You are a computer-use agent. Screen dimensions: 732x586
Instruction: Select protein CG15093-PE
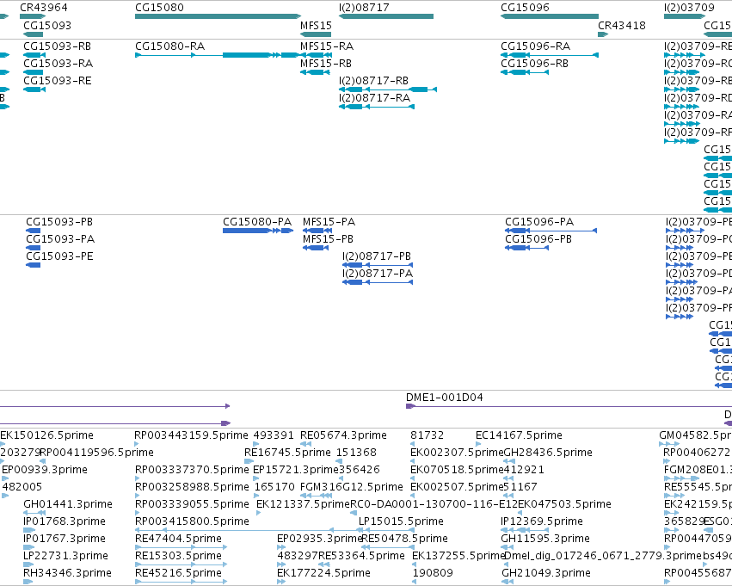34,265
